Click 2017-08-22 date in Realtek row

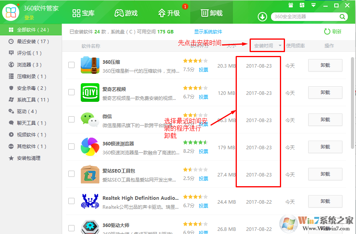pyautogui.click(x=259, y=202)
